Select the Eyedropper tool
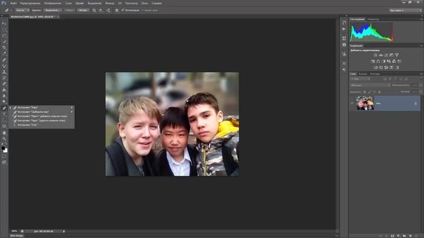The width and height of the screenshot is (424, 238). tap(4, 54)
